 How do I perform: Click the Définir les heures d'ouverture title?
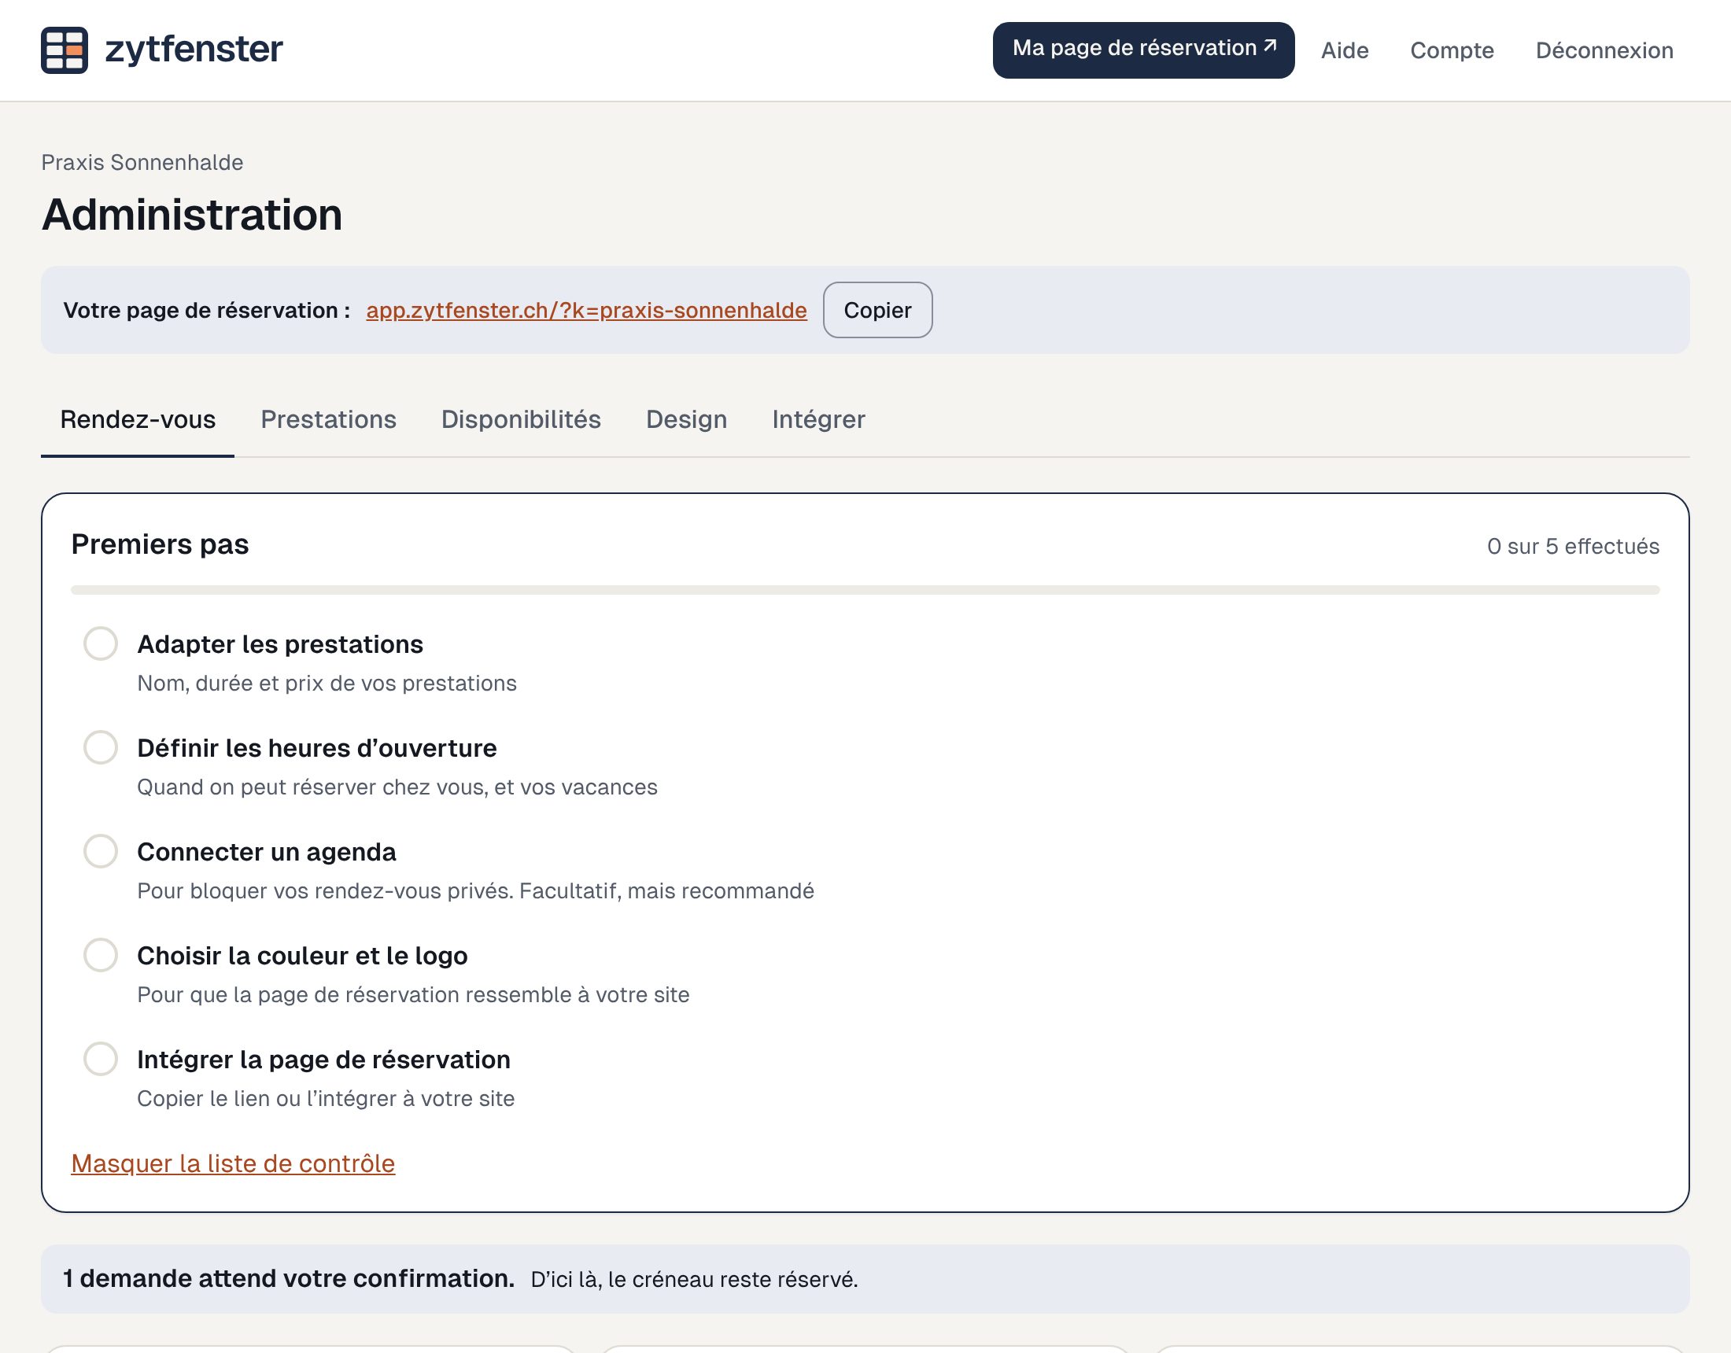317,748
